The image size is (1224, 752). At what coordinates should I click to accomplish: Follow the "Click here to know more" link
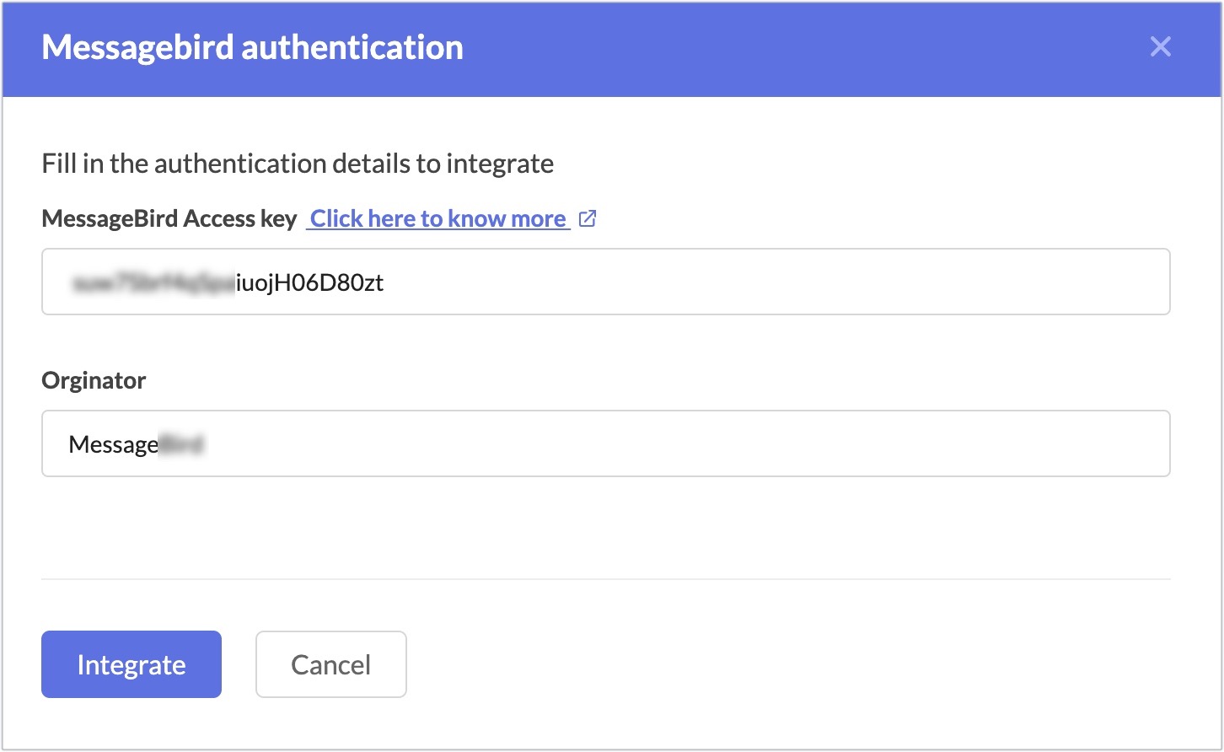coord(438,219)
